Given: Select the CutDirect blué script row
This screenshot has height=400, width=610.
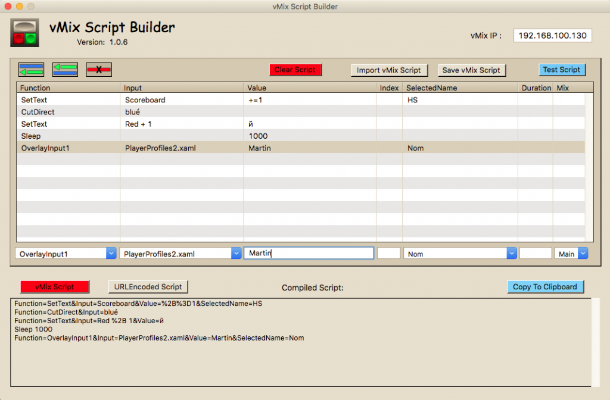Looking at the screenshot, I should (179, 112).
